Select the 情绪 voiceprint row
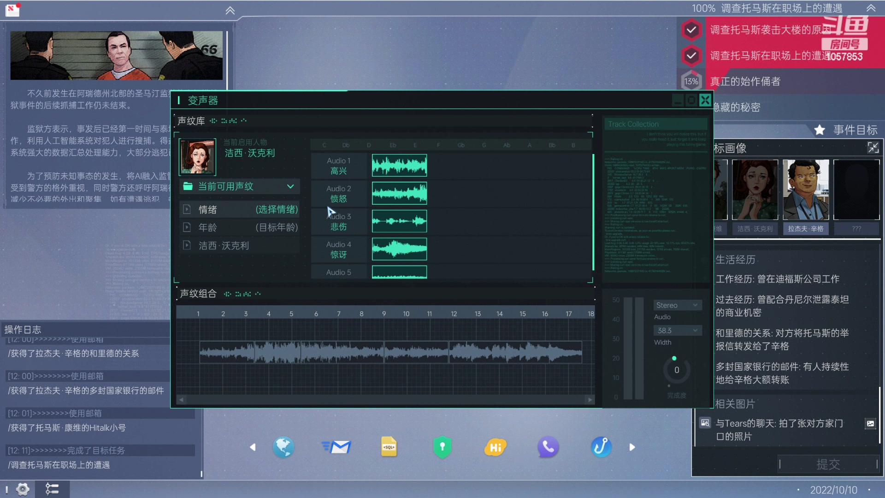 240,209
